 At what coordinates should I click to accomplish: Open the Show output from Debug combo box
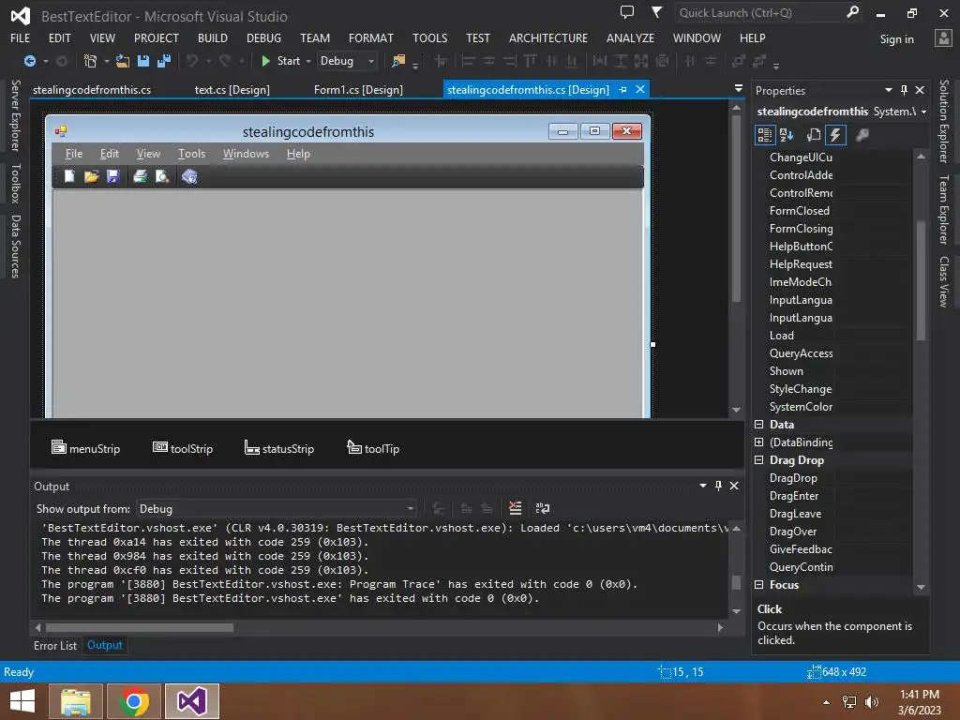277,509
